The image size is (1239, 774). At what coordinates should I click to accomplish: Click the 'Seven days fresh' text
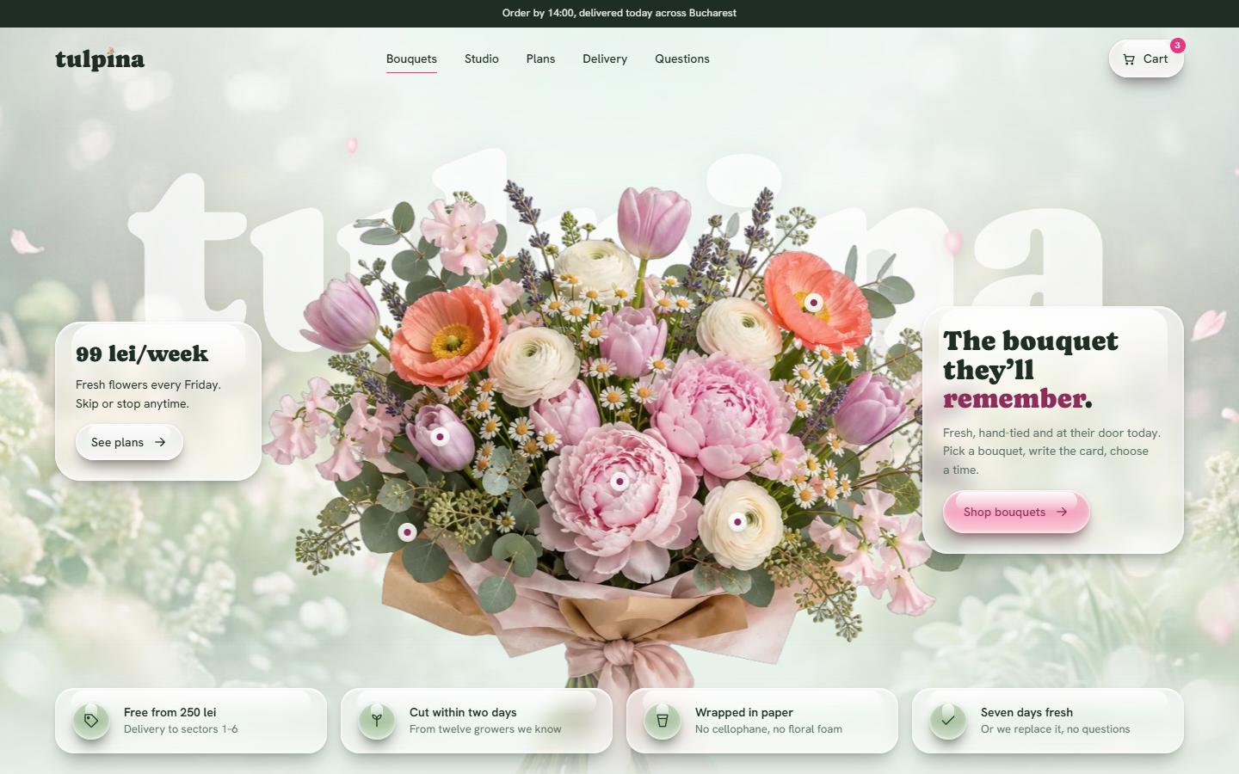coord(1026,712)
